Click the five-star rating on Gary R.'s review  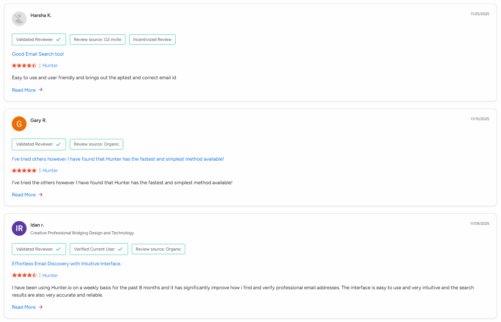(24, 171)
